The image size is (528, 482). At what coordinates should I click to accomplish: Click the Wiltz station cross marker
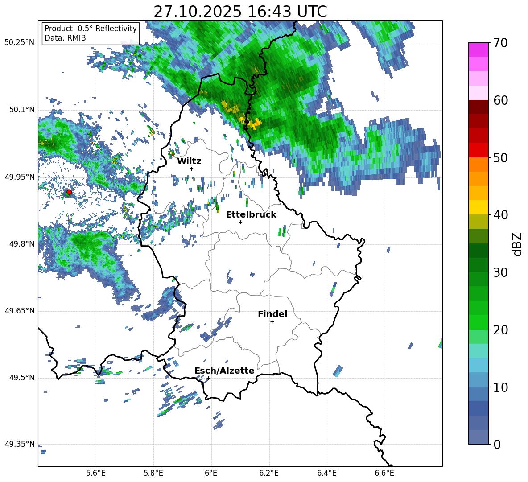pyautogui.click(x=192, y=169)
